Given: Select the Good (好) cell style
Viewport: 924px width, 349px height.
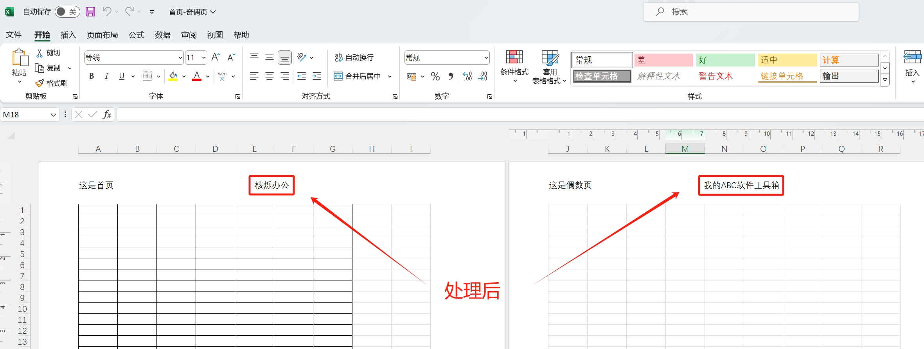Looking at the screenshot, I should (725, 60).
